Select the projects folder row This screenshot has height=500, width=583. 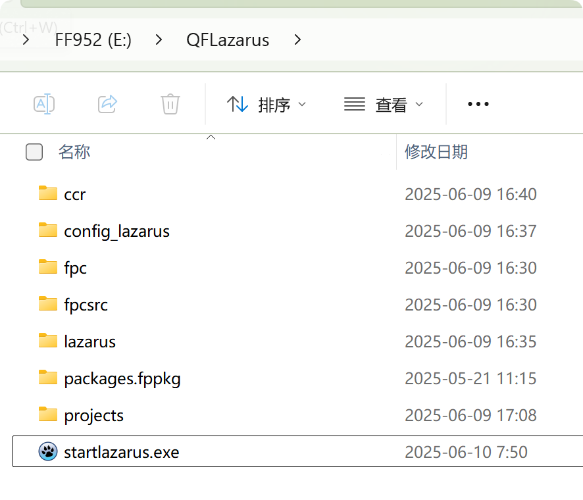click(x=93, y=415)
